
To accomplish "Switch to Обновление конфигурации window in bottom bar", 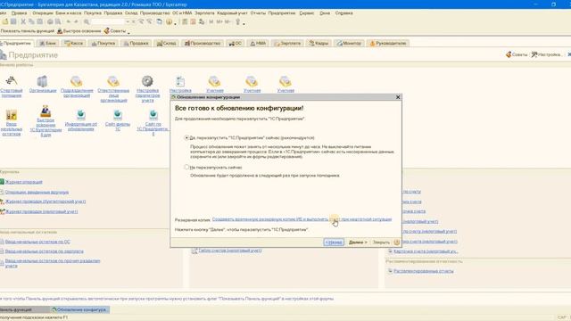I will (x=79, y=309).
